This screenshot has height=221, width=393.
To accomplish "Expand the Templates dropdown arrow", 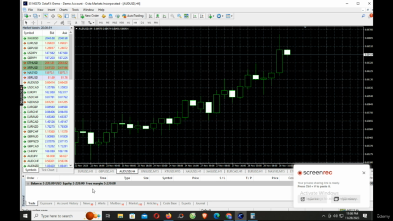I will tap(232, 16).
